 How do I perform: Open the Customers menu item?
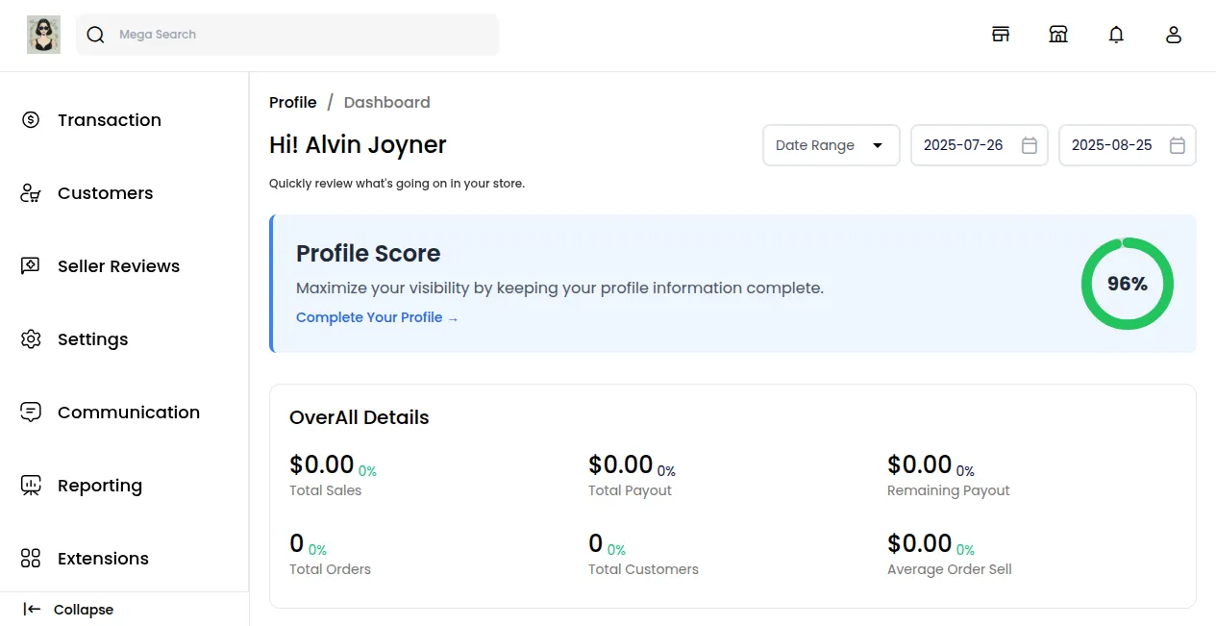(x=105, y=193)
